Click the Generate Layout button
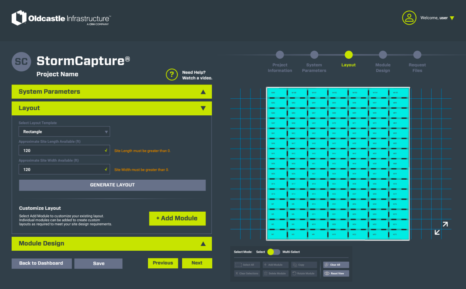The image size is (466, 289). pyautogui.click(x=112, y=185)
